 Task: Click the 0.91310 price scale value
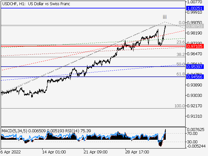194,116
